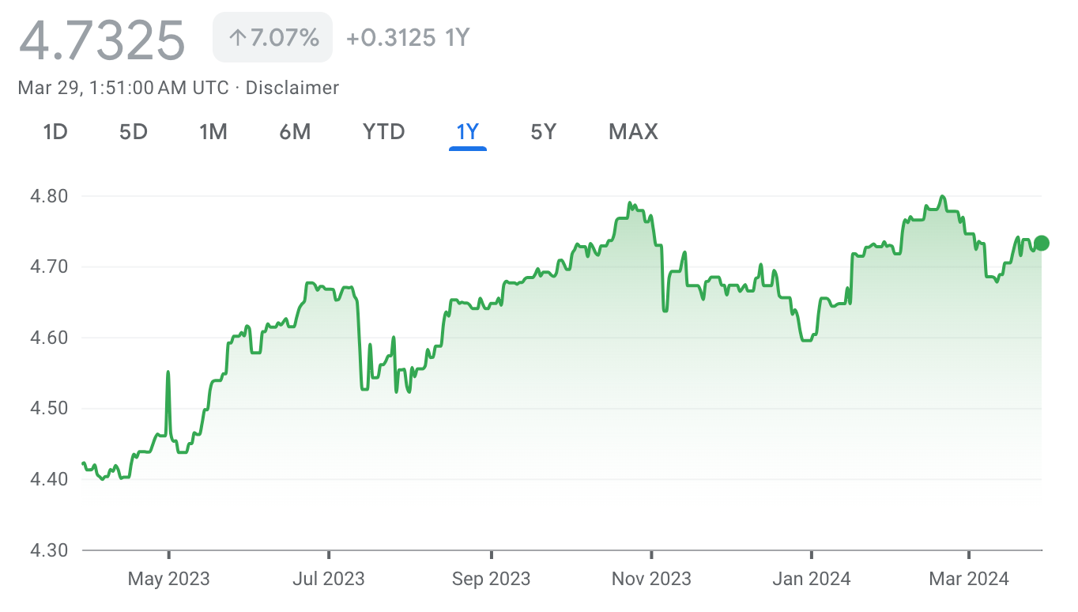Open the Disclaimer link

click(x=292, y=88)
